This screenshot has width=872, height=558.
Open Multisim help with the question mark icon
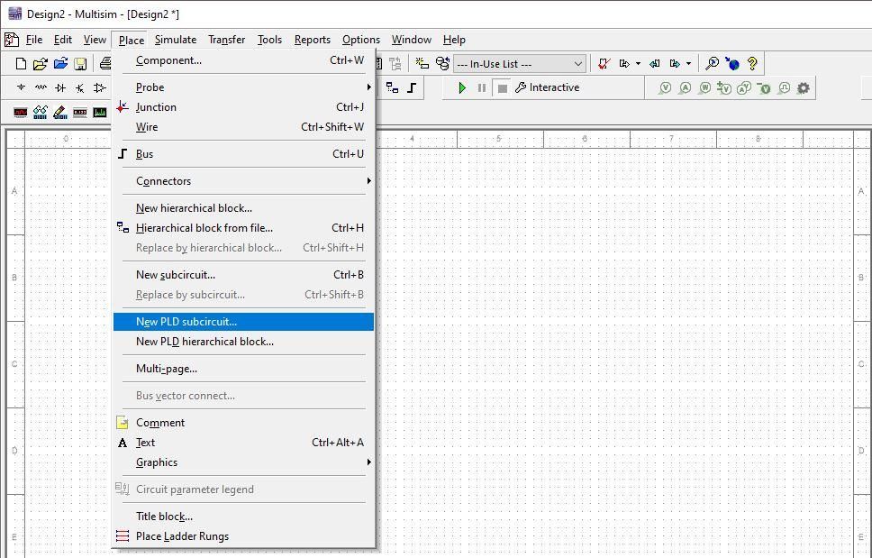point(753,63)
